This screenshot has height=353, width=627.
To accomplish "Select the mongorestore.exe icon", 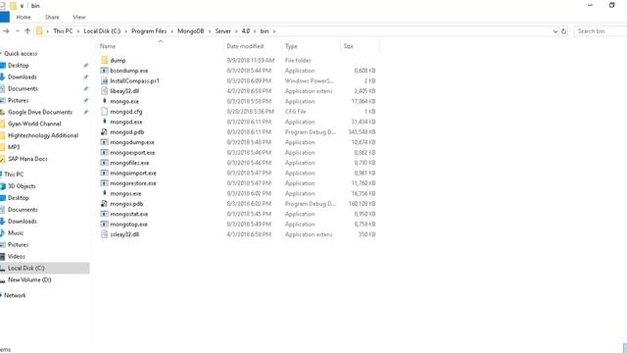I will tap(105, 183).
